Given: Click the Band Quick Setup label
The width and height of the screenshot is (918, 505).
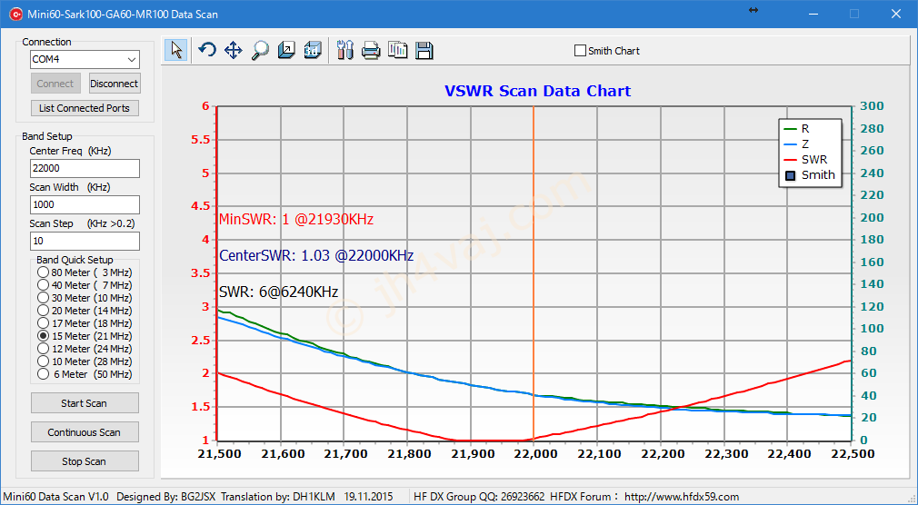Looking at the screenshot, I should pos(75,260).
